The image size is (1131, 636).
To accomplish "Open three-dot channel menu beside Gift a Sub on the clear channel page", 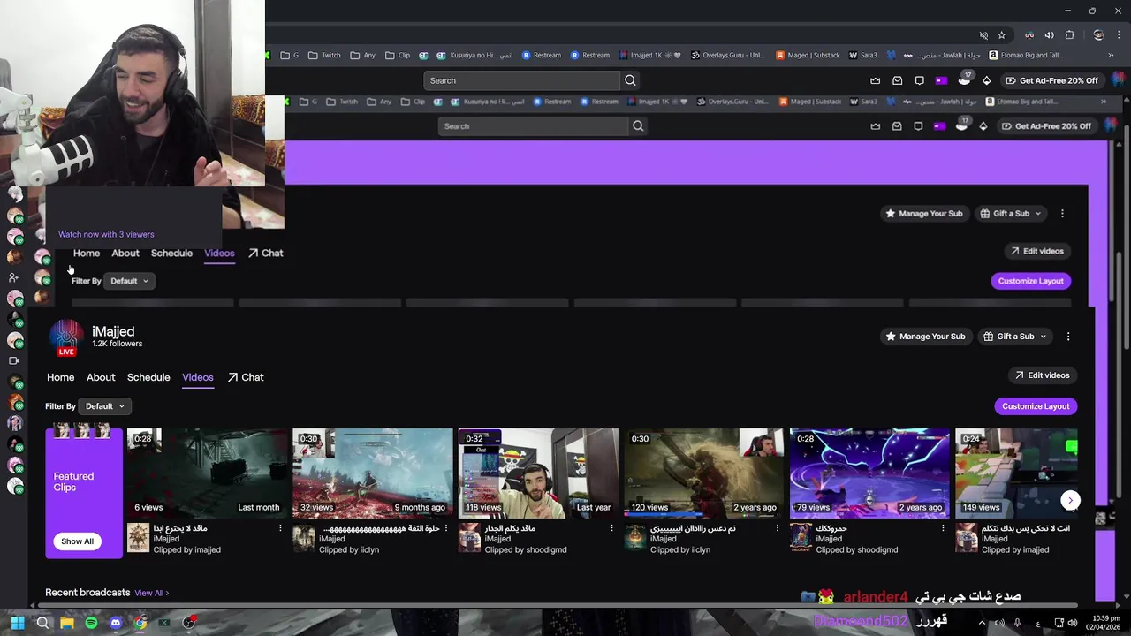I will coord(1068,337).
